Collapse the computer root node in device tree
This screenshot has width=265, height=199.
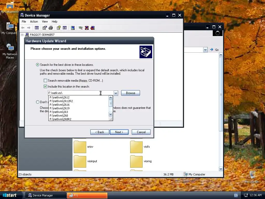tap(22, 35)
